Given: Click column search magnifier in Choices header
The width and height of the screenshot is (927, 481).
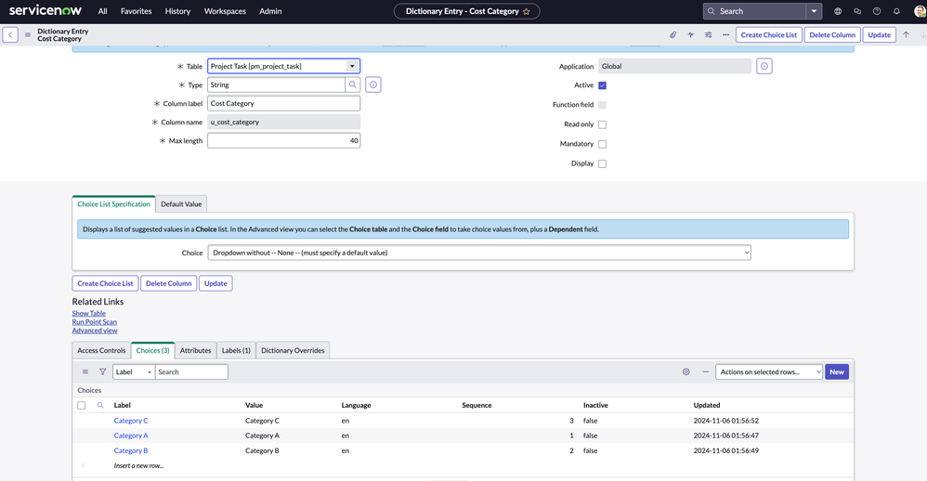Looking at the screenshot, I should click(100, 406).
